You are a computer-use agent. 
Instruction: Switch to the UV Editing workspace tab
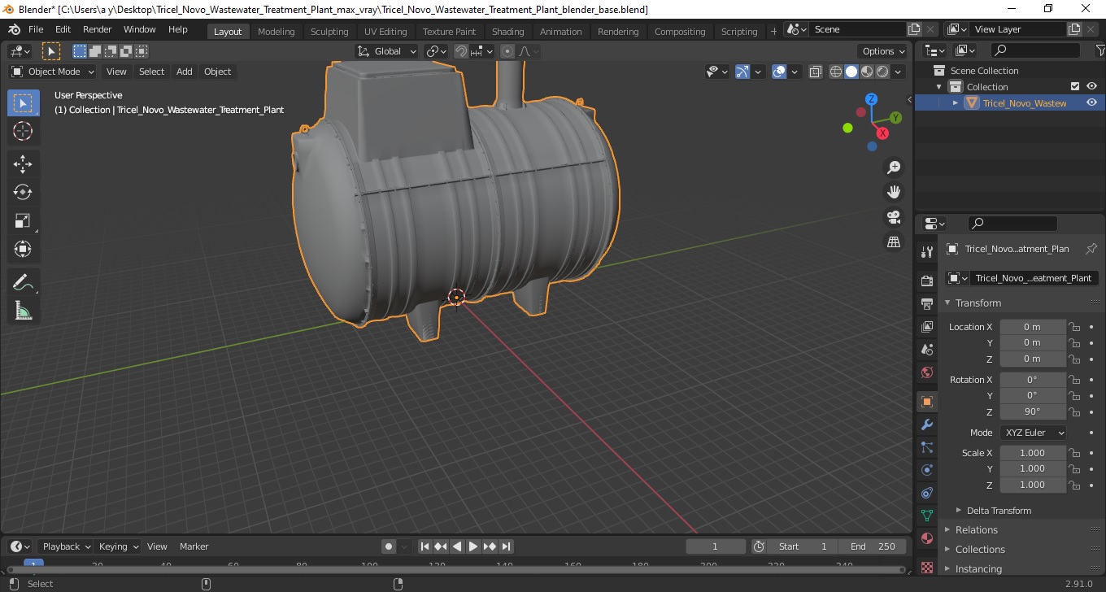385,32
